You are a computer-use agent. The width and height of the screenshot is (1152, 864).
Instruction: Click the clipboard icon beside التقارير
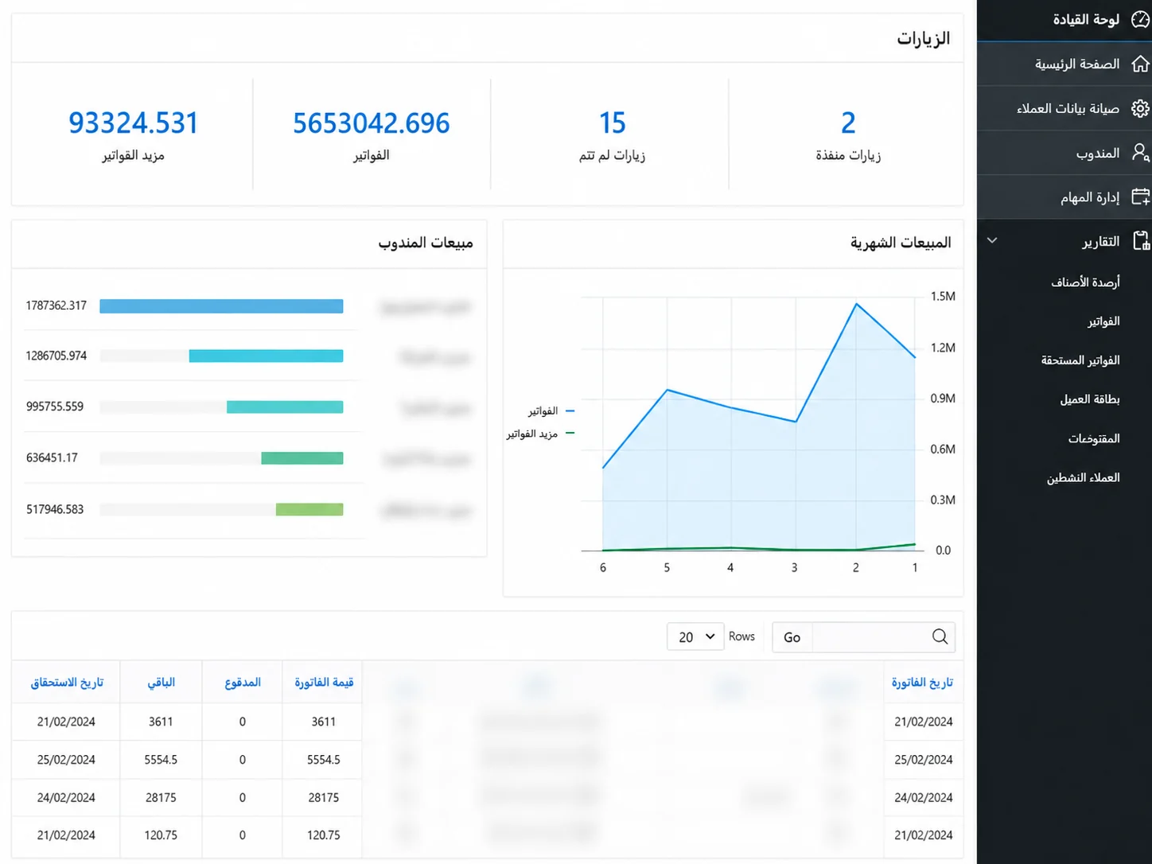point(1140,241)
